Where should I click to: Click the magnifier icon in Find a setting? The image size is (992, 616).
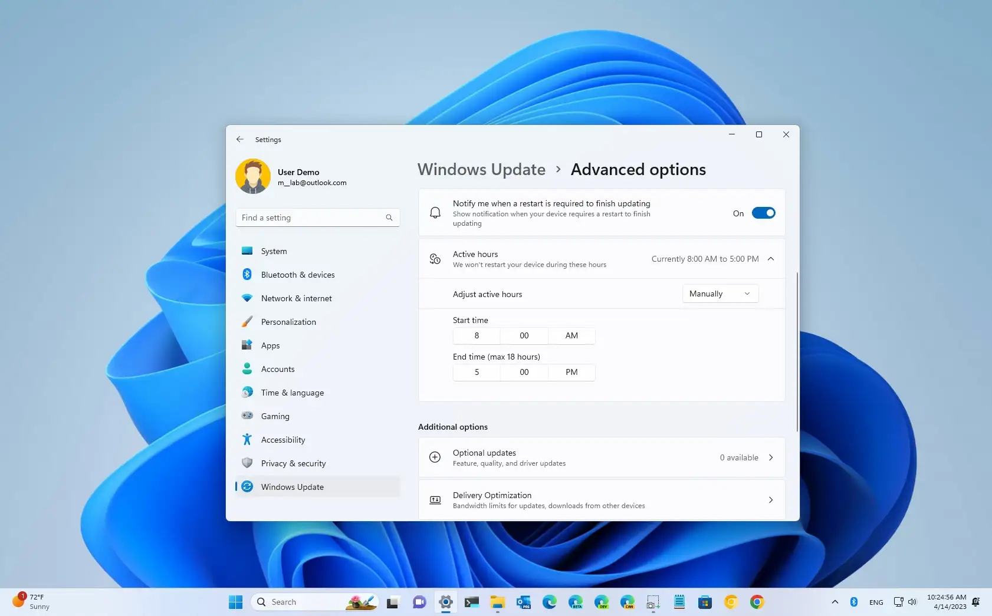pyautogui.click(x=389, y=218)
